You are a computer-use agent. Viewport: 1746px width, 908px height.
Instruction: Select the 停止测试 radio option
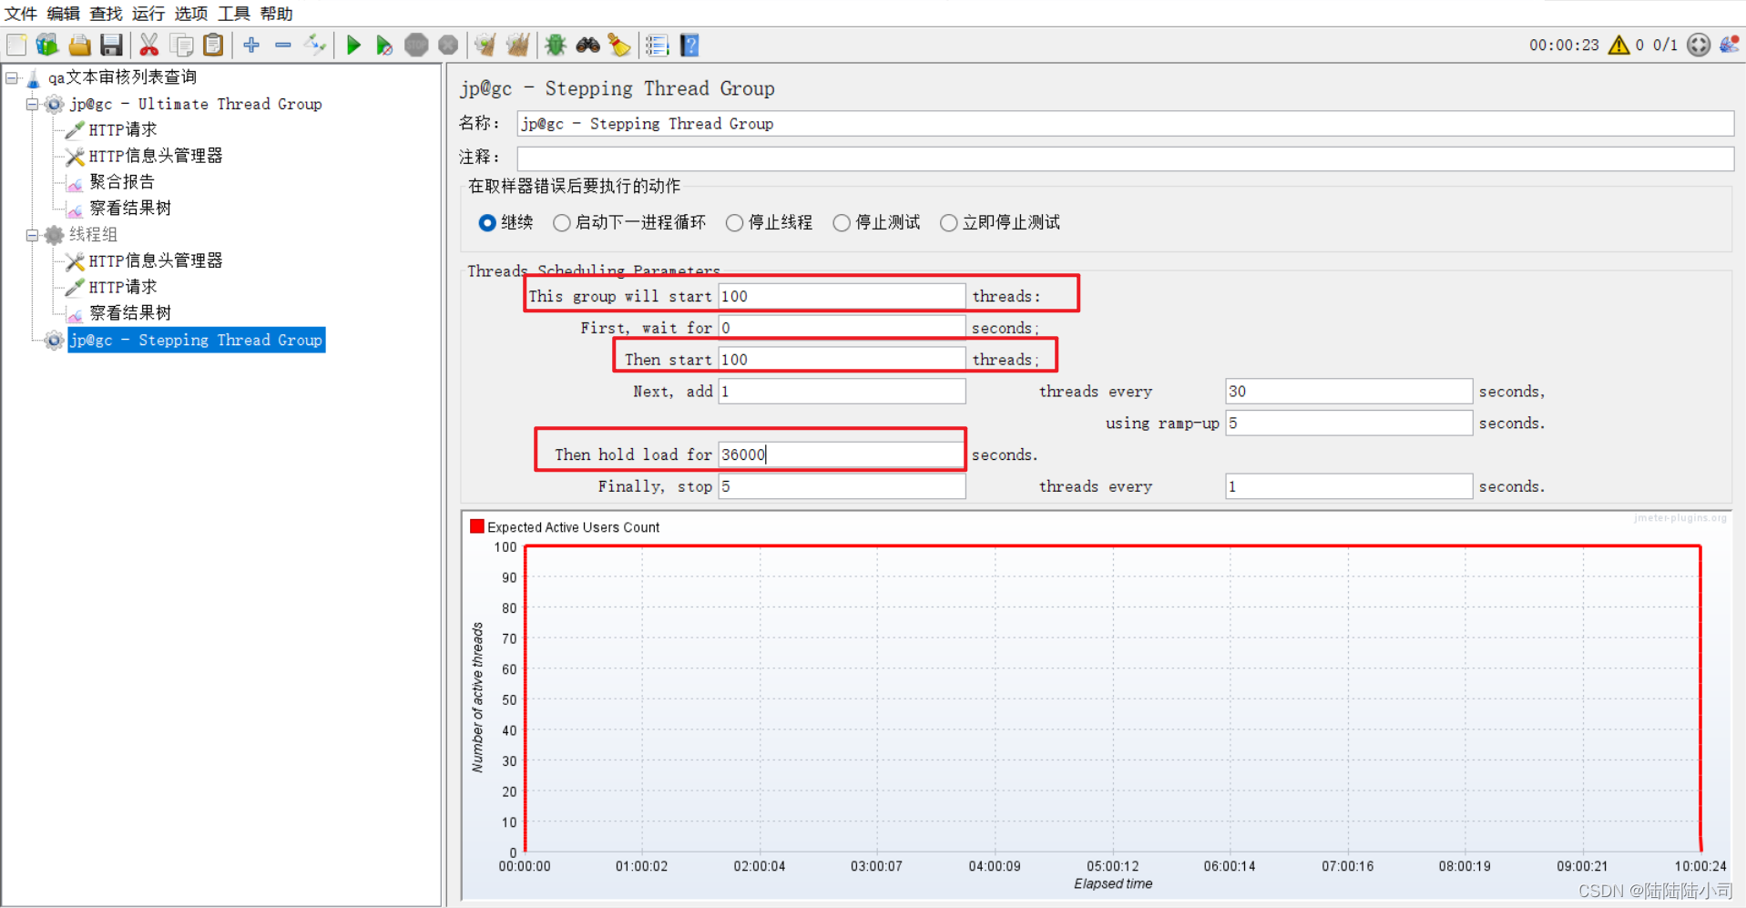tap(841, 222)
